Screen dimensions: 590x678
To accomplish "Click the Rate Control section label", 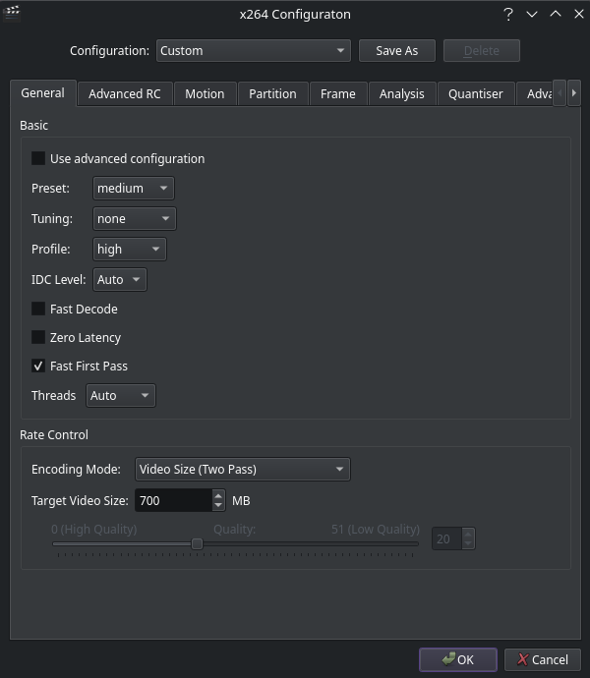I will (x=54, y=434).
